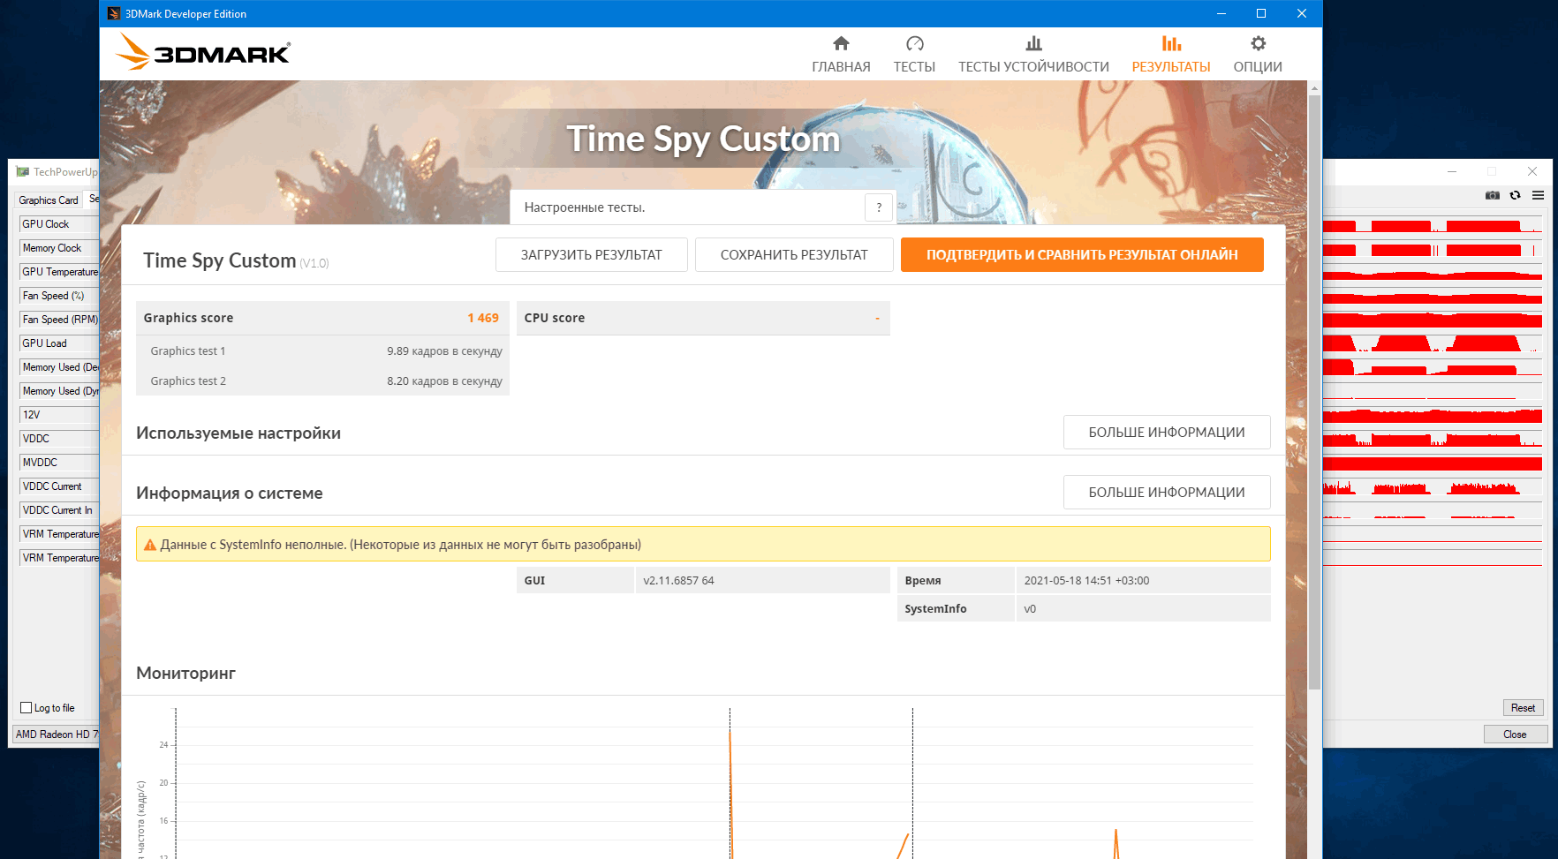Viewport: 1558px width, 859px height.
Task: Minimize the GPU-Z window
Action: pyautogui.click(x=1451, y=171)
